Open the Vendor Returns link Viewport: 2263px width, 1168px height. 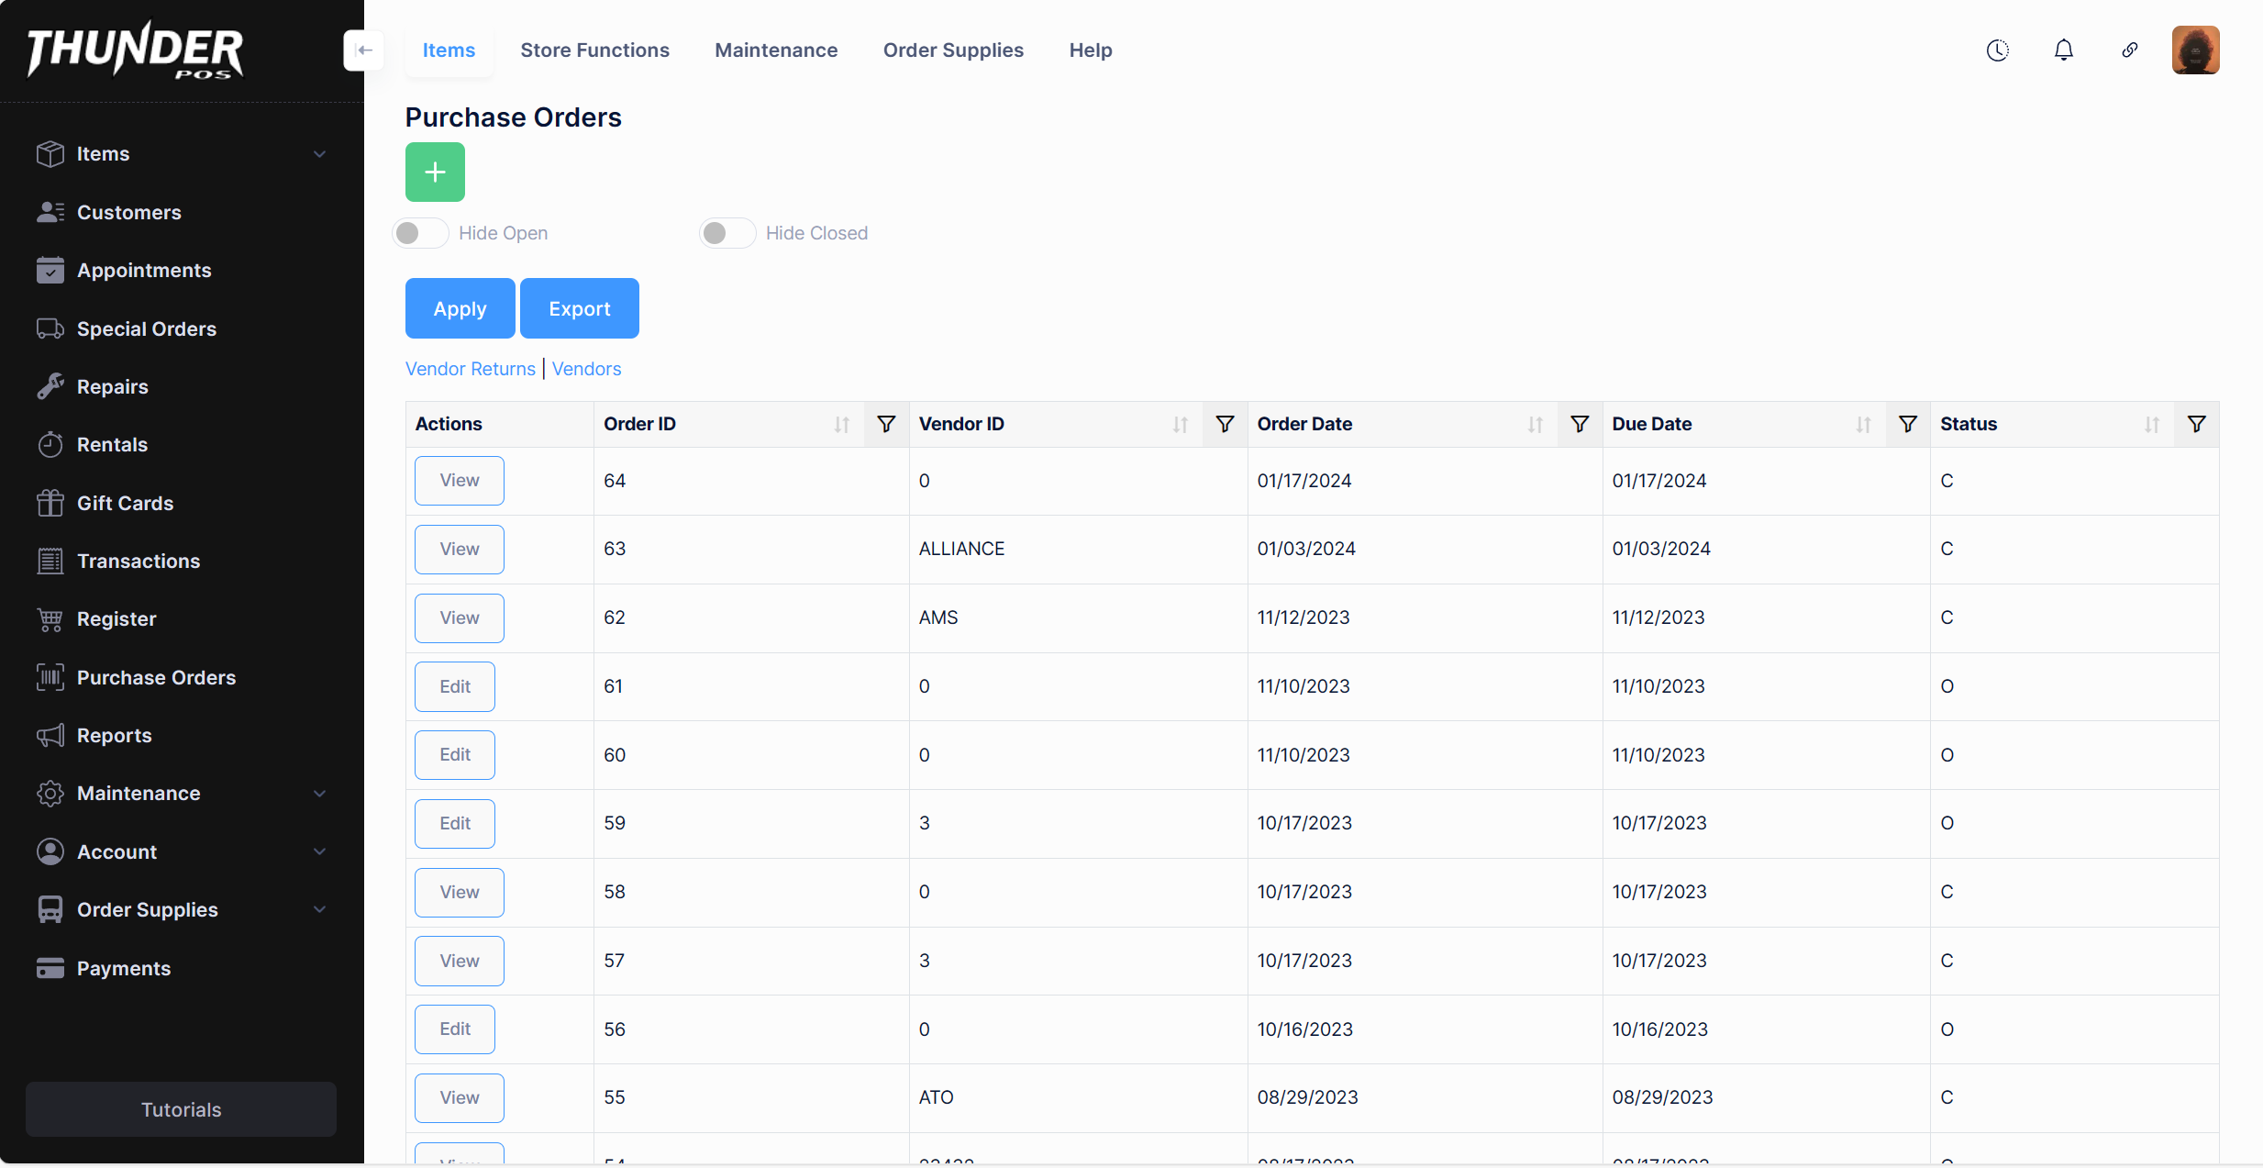(x=470, y=369)
